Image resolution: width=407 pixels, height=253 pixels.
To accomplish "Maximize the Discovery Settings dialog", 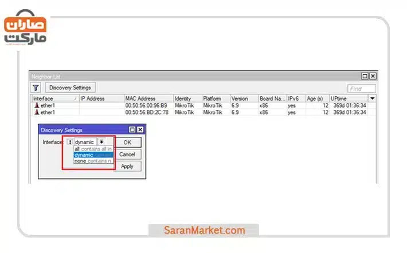I will 132,131.
